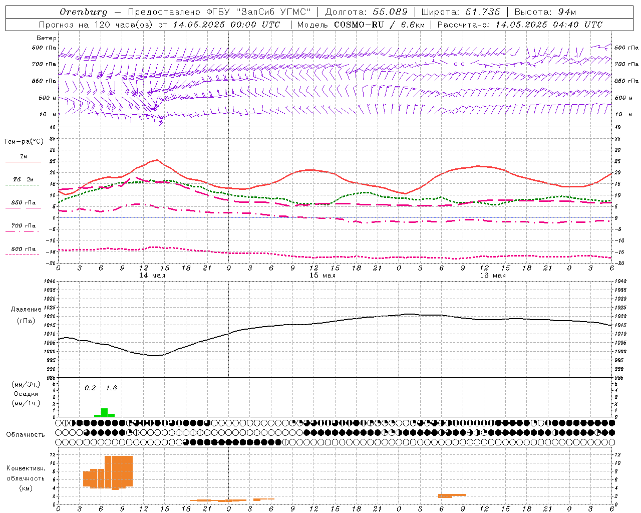The height and width of the screenshot is (513, 641).
Task: Click the 500 м wind level label on left
Action: [48, 98]
